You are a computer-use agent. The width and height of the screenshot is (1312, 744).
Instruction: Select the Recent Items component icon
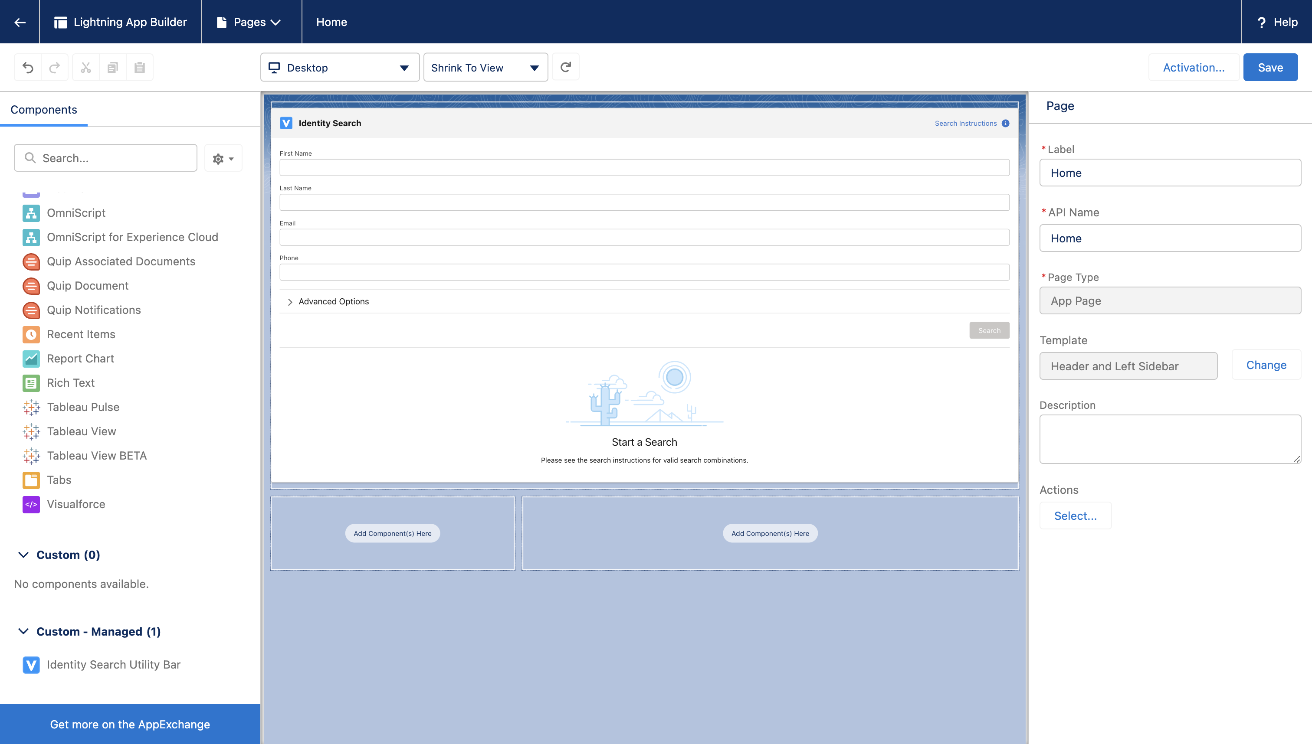(x=31, y=334)
